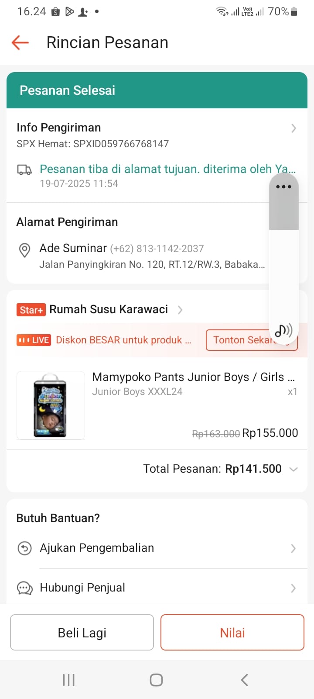Tap the music note sound icon
Viewport: 314px width, 699px height.
(x=283, y=331)
